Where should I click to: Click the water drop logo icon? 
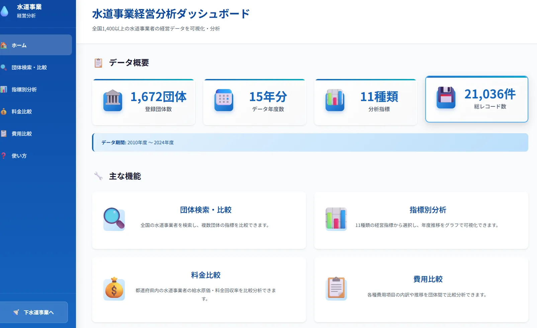pos(4,11)
